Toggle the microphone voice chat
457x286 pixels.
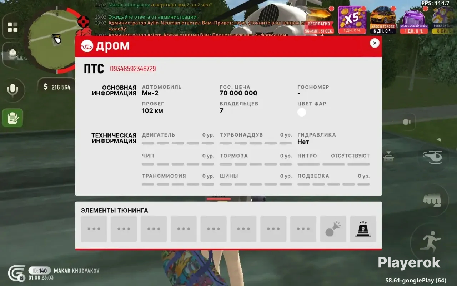tap(12, 90)
